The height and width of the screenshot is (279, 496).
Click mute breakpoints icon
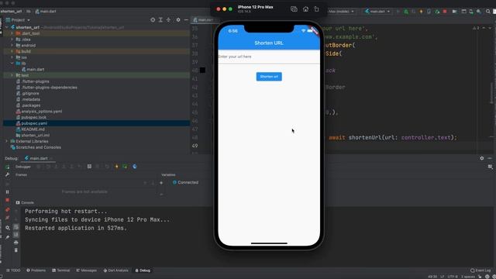[7, 218]
